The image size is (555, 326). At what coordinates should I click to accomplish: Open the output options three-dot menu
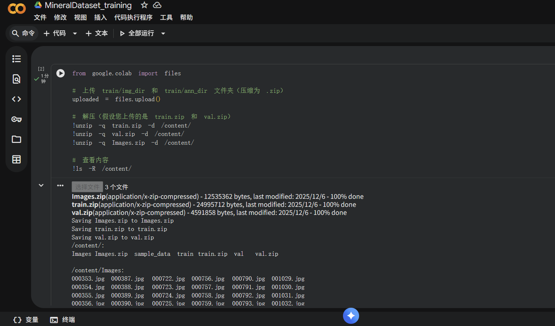60,186
